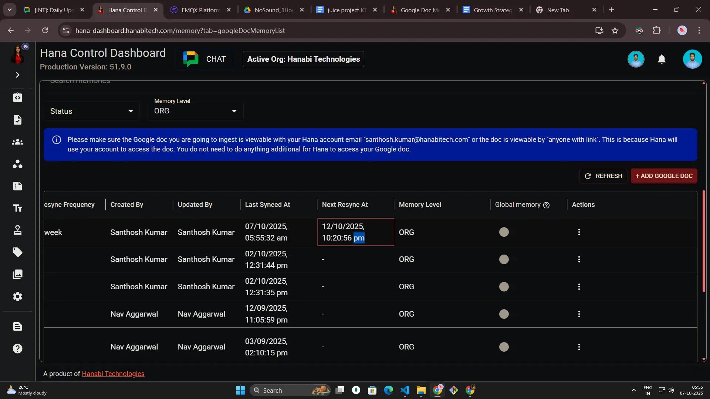Image resolution: width=710 pixels, height=399 pixels.
Task: Open the Help question mark icon
Action: pos(17,348)
